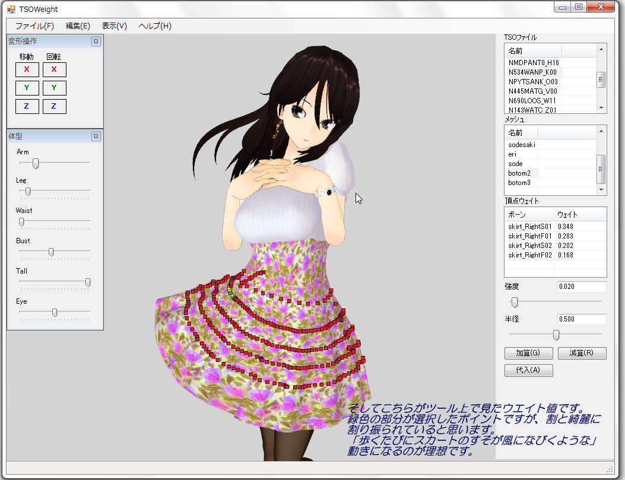
Task: Select the sodesaki mesh entry
Action: 522,144
